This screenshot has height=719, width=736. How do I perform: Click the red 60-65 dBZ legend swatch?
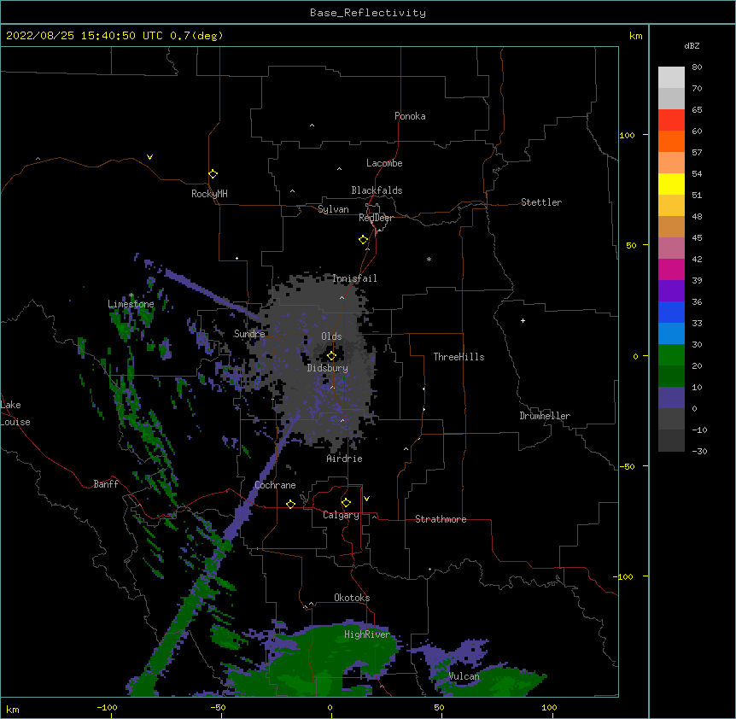pos(671,120)
